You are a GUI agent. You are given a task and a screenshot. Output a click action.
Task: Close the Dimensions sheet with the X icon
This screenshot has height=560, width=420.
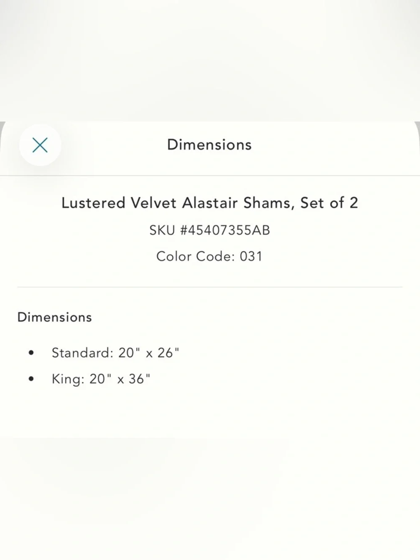pyautogui.click(x=40, y=145)
